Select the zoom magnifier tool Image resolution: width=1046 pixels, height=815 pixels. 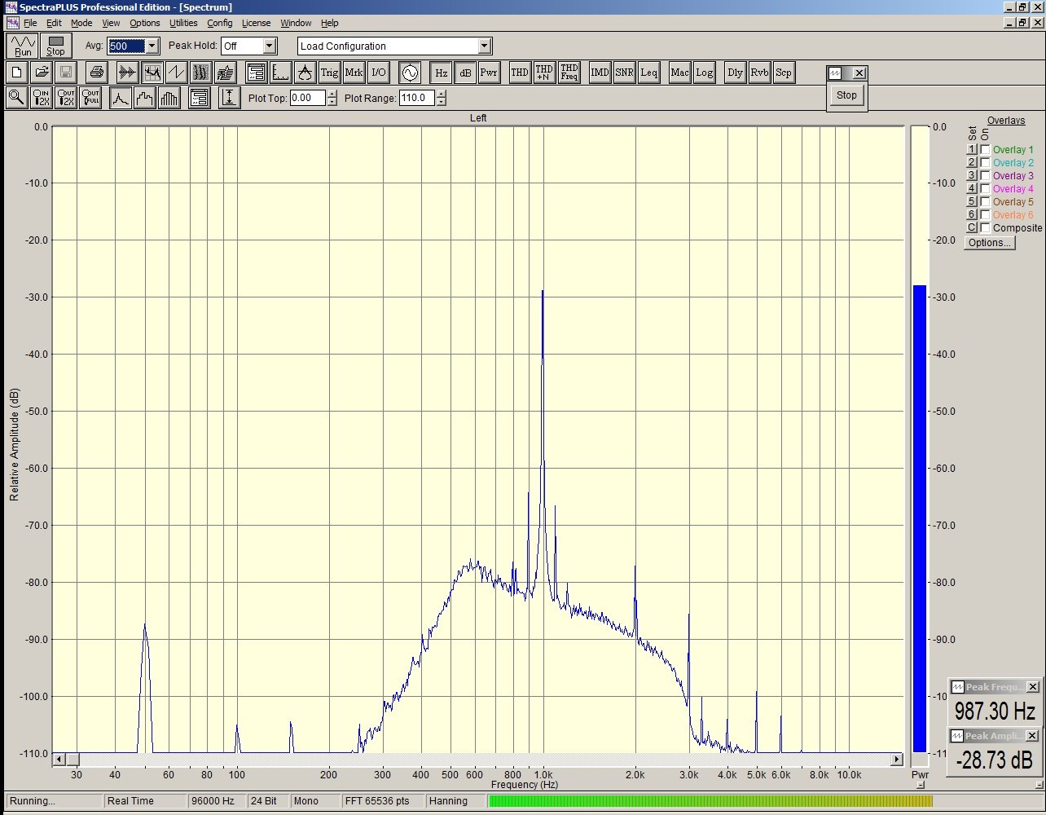[15, 98]
